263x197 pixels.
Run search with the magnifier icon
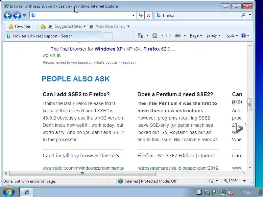tap(243, 15)
